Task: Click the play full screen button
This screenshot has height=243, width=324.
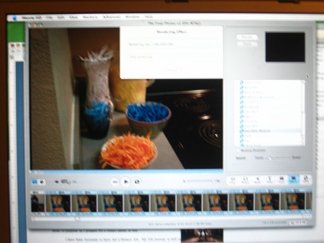Action: tap(137, 182)
